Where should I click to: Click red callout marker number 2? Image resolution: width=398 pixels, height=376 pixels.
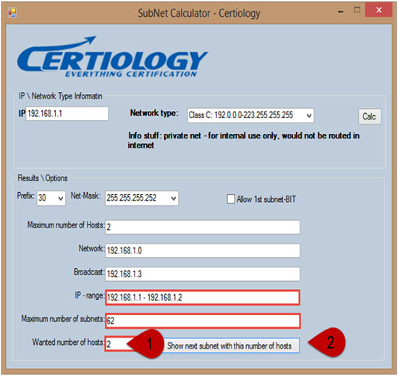[x=327, y=342]
